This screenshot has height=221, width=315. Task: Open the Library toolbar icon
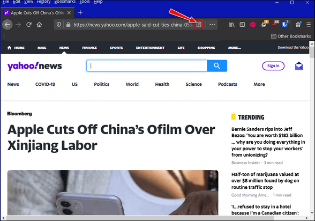pyautogui.click(x=231, y=25)
